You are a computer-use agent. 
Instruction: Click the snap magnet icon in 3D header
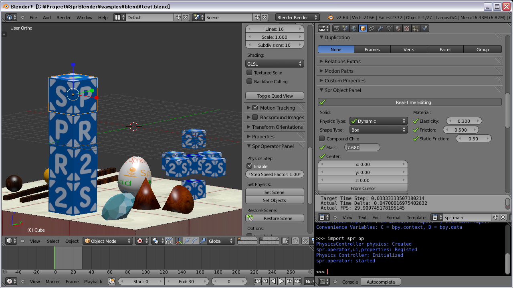[x=305, y=241]
